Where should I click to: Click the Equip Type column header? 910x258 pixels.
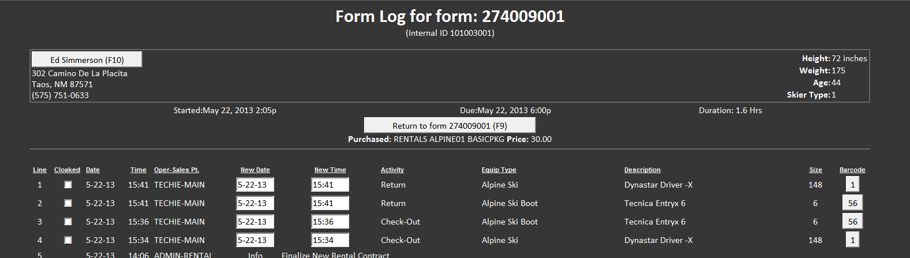click(499, 170)
